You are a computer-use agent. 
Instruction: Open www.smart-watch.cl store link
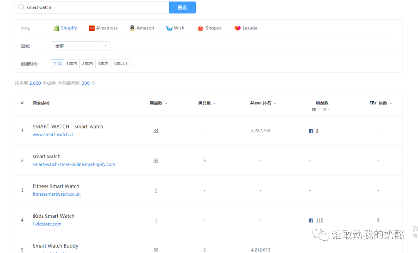click(x=53, y=135)
